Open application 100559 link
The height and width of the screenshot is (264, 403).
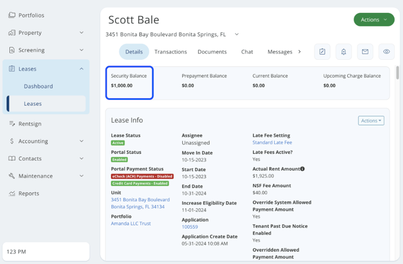click(190, 226)
